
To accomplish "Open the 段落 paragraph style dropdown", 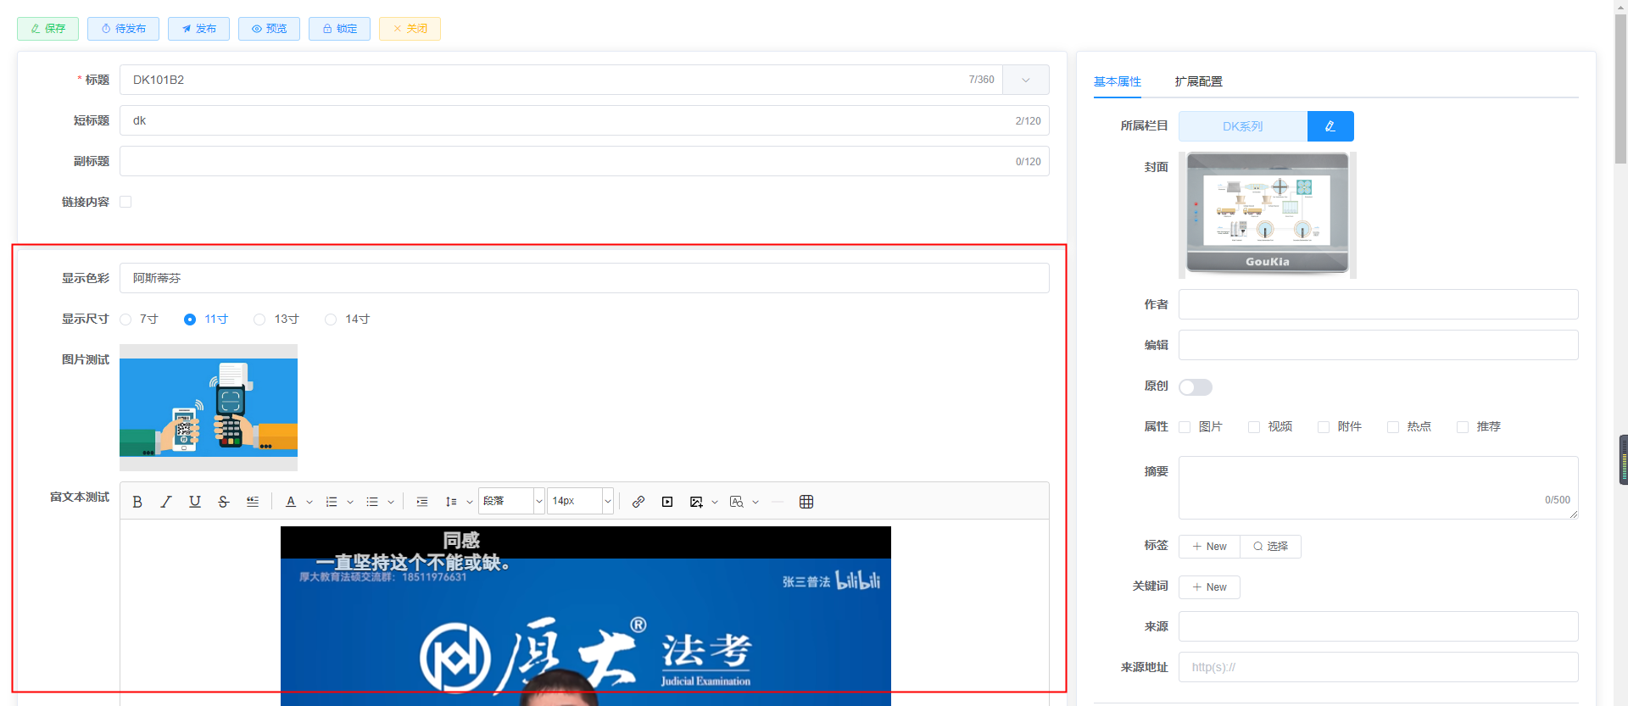I will pos(511,502).
